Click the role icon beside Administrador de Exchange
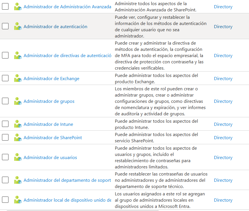249x211 pixels. click(18, 78)
